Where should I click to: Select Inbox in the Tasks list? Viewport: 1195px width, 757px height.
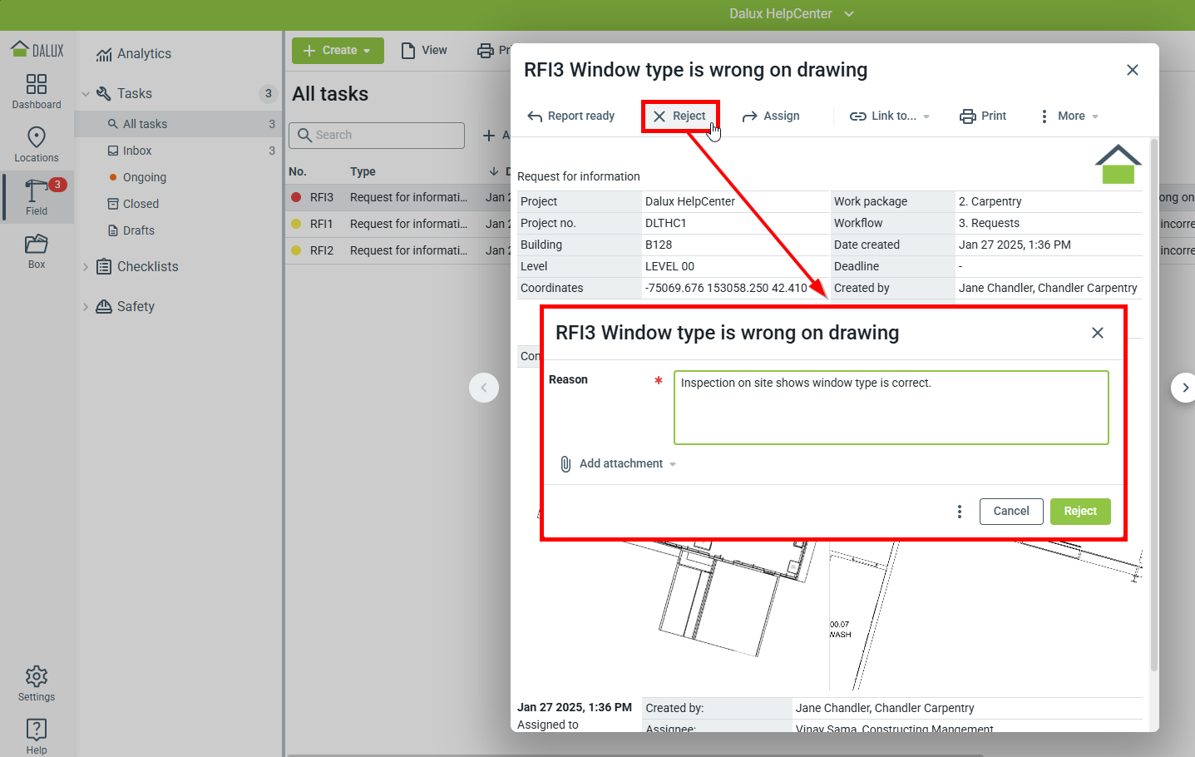click(x=137, y=151)
